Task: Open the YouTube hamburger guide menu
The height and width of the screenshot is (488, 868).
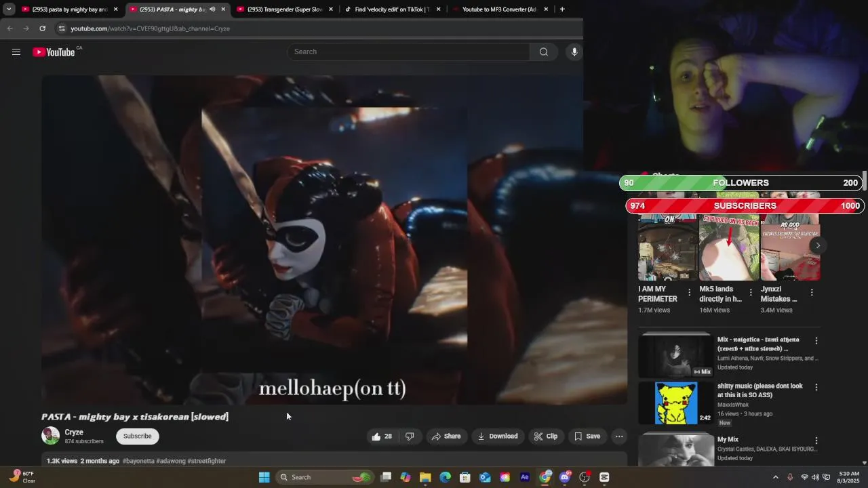Action: tap(16, 52)
